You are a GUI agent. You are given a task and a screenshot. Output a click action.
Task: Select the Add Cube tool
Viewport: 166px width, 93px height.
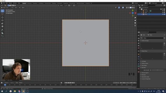coord(2,36)
